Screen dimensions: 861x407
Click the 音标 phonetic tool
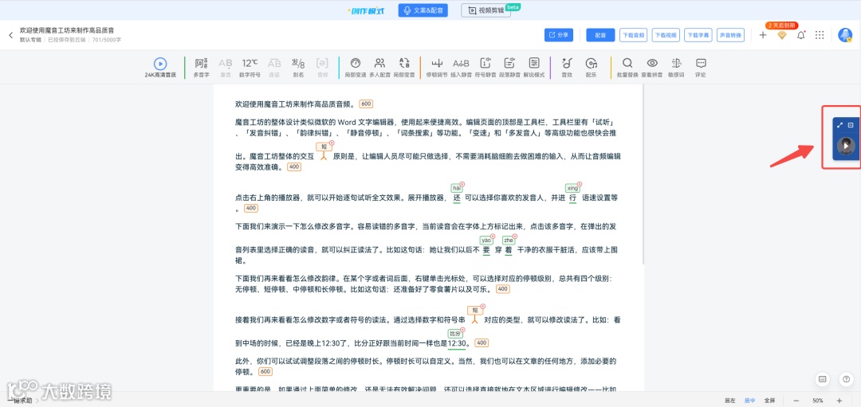[322, 67]
